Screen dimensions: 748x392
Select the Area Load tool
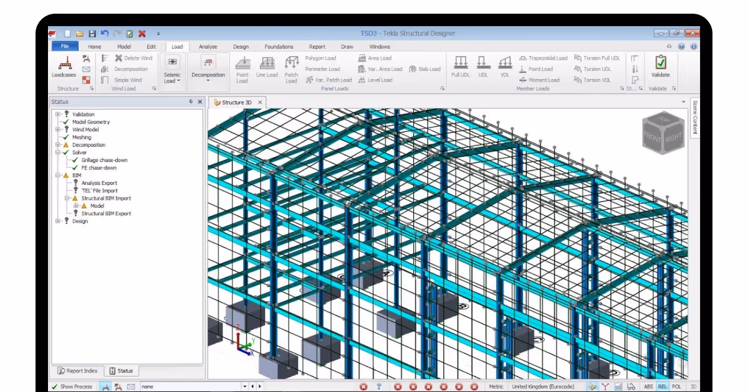tap(375, 58)
